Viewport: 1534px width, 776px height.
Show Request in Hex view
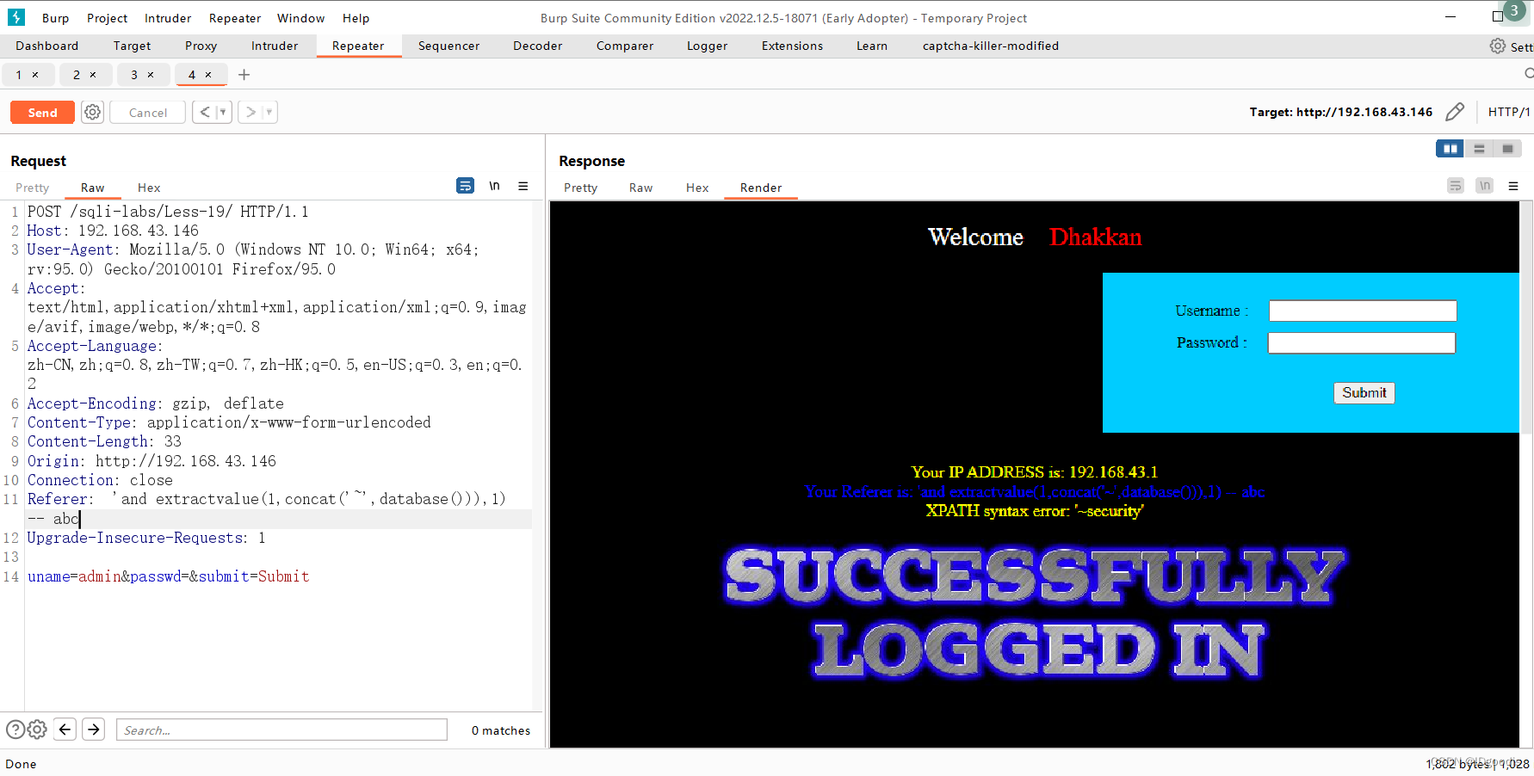[x=149, y=188]
